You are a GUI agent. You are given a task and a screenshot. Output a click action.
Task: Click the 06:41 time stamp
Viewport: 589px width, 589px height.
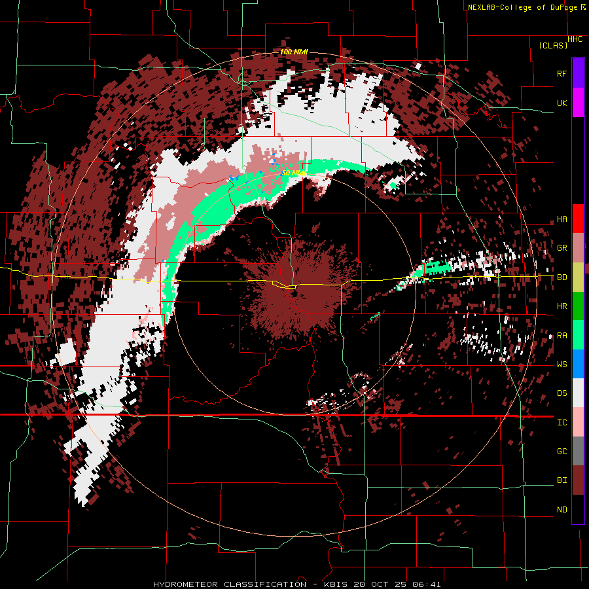point(426,584)
